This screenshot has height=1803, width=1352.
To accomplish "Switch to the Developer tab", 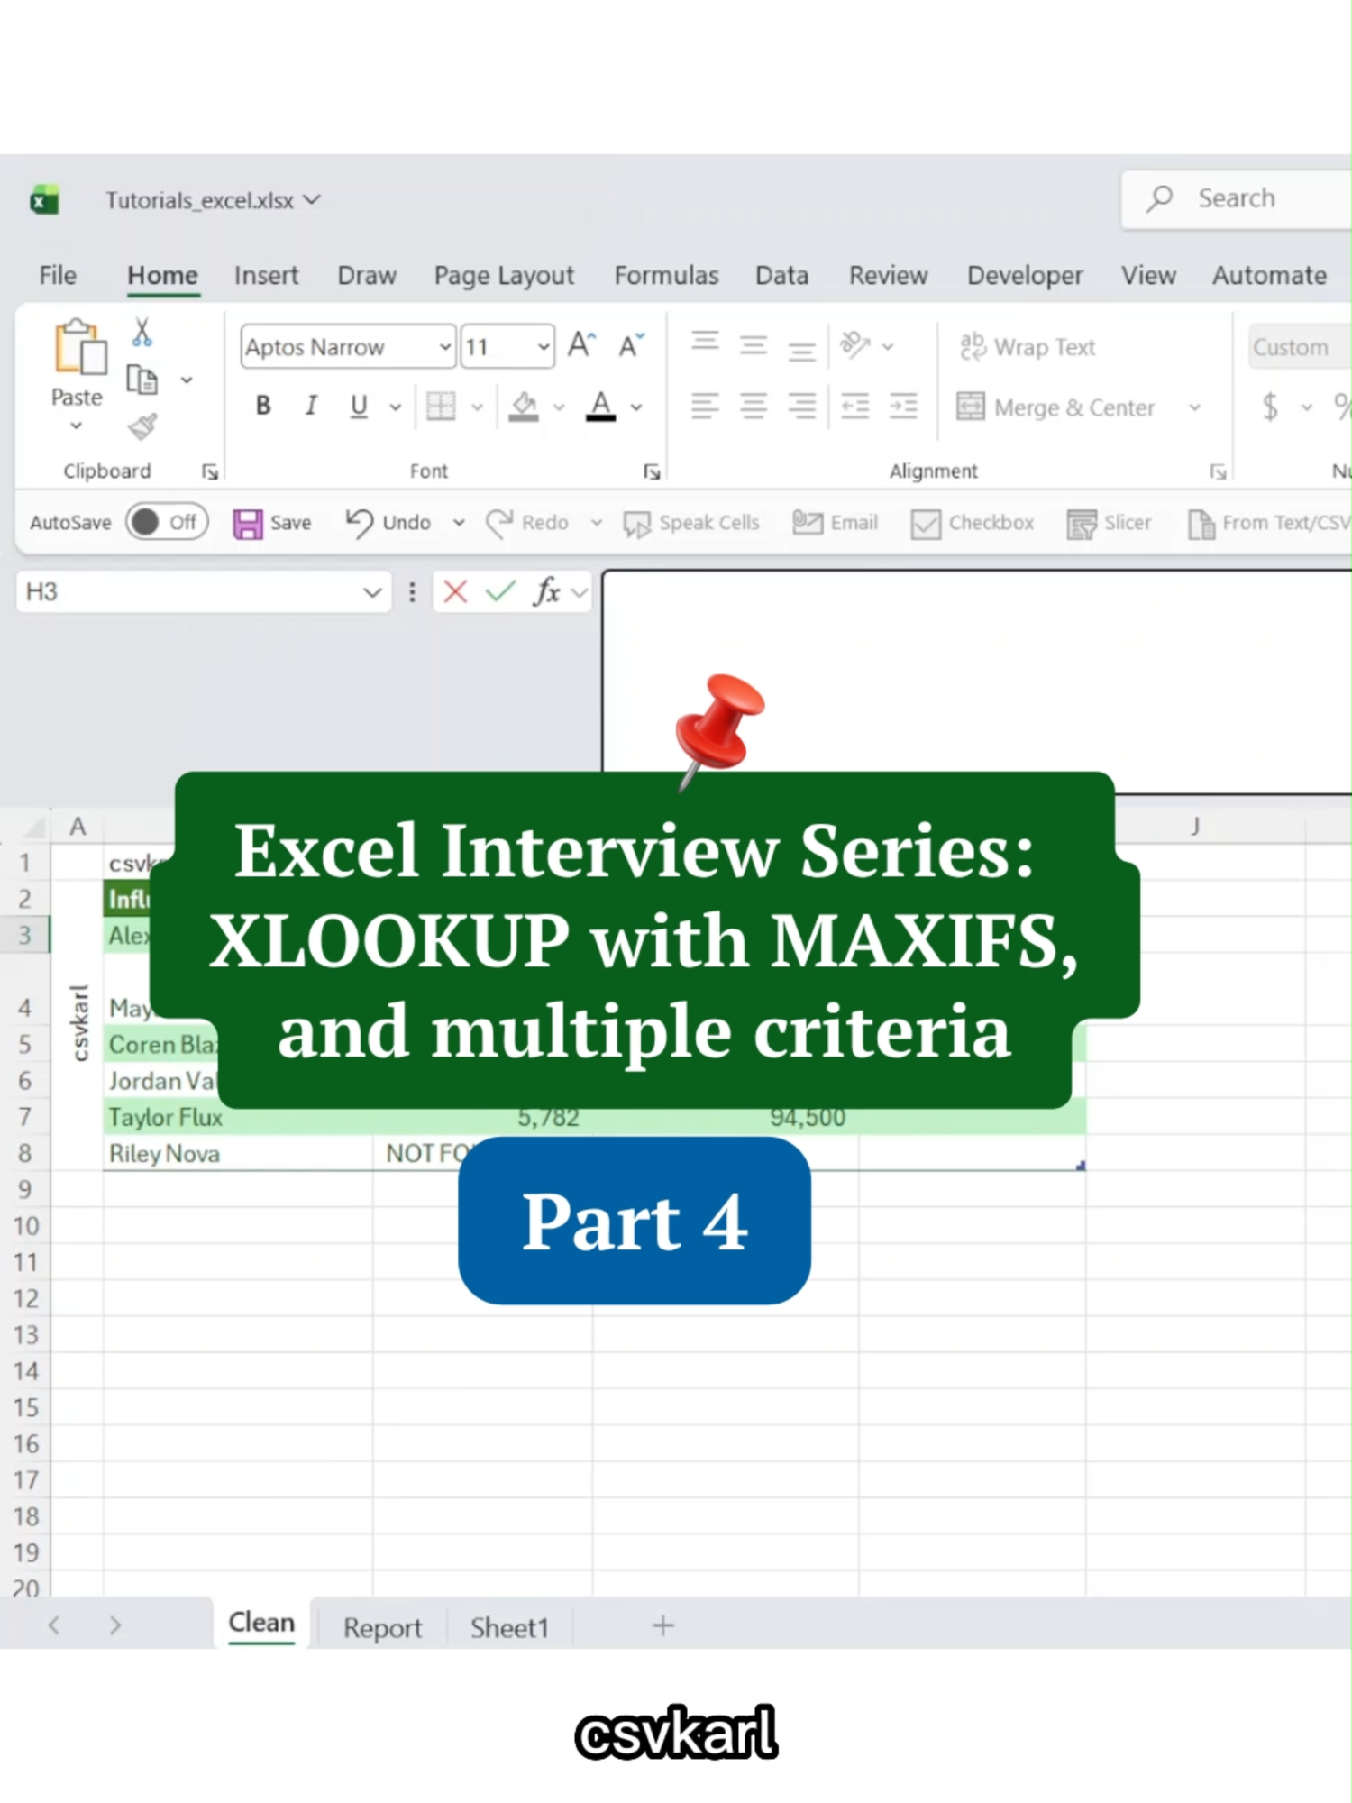I will click(1025, 275).
